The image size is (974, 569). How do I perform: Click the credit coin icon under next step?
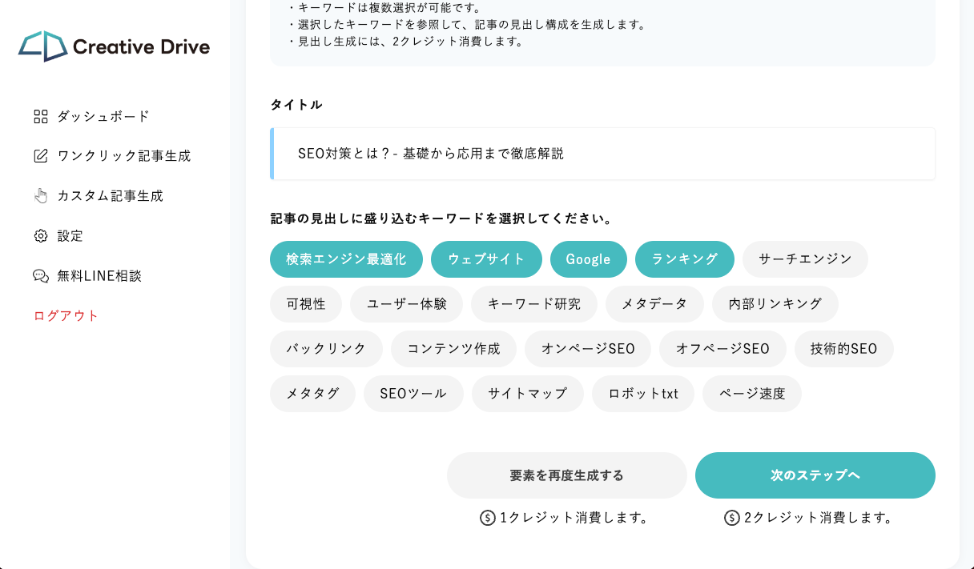click(731, 518)
